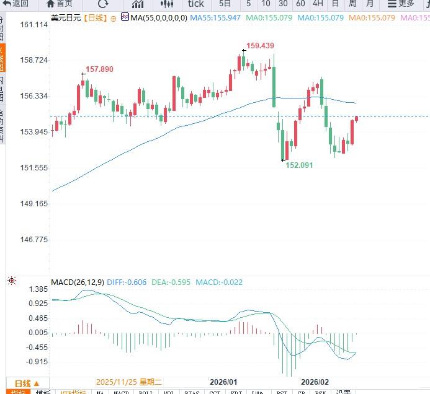
Task: Click the MA indicator chart icon
Action: click(125, 17)
